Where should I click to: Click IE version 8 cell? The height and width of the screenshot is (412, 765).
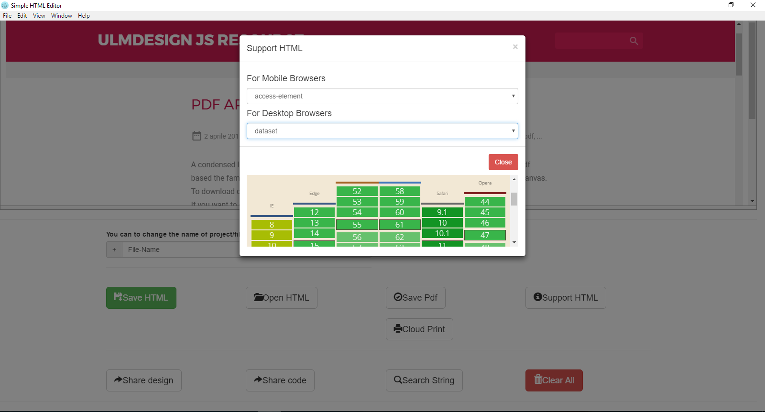tap(272, 225)
